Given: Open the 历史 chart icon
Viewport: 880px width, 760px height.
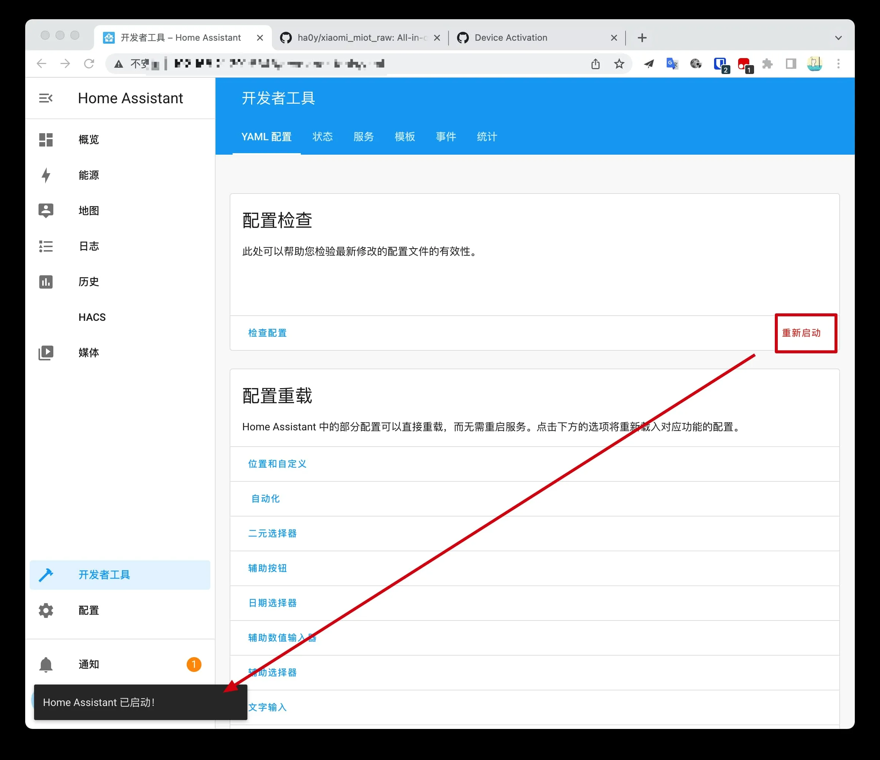Looking at the screenshot, I should click(46, 282).
